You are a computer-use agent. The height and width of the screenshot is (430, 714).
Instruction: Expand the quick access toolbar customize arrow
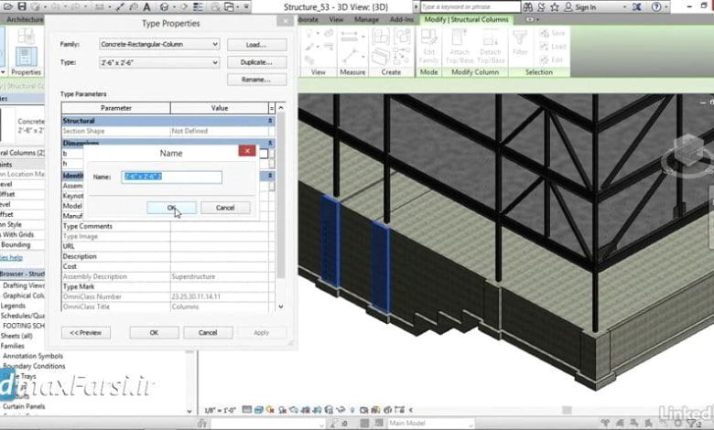tap(246, 6)
